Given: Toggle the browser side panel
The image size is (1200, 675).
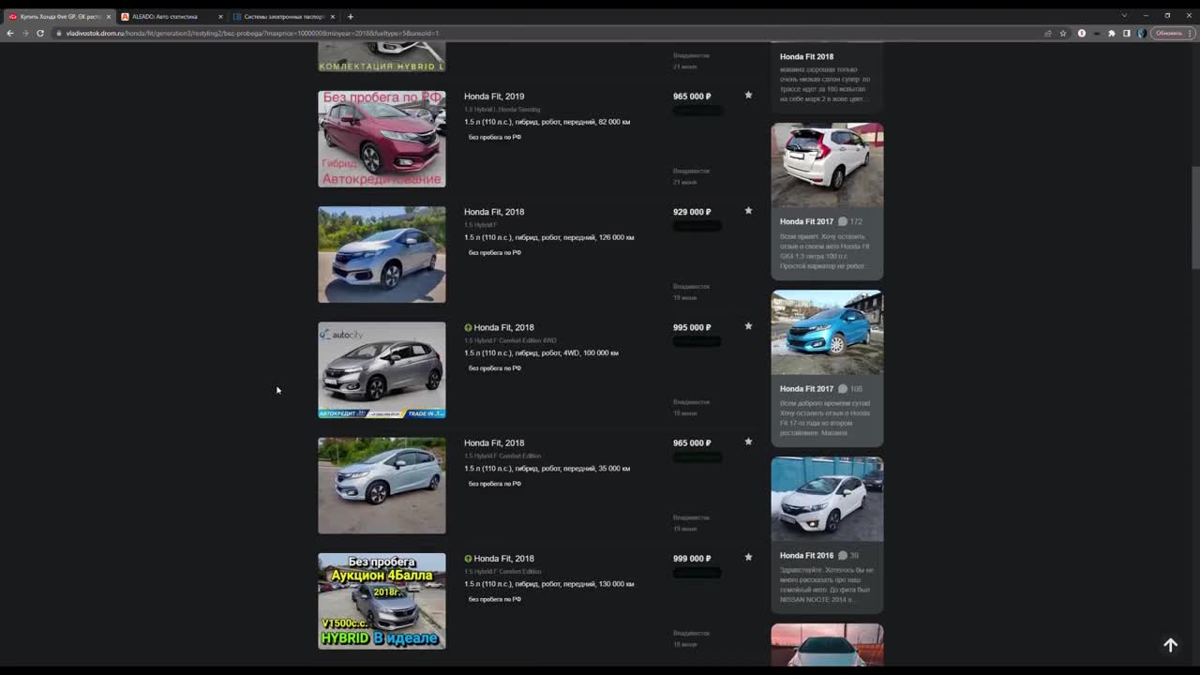Looking at the screenshot, I should coord(1127,33).
